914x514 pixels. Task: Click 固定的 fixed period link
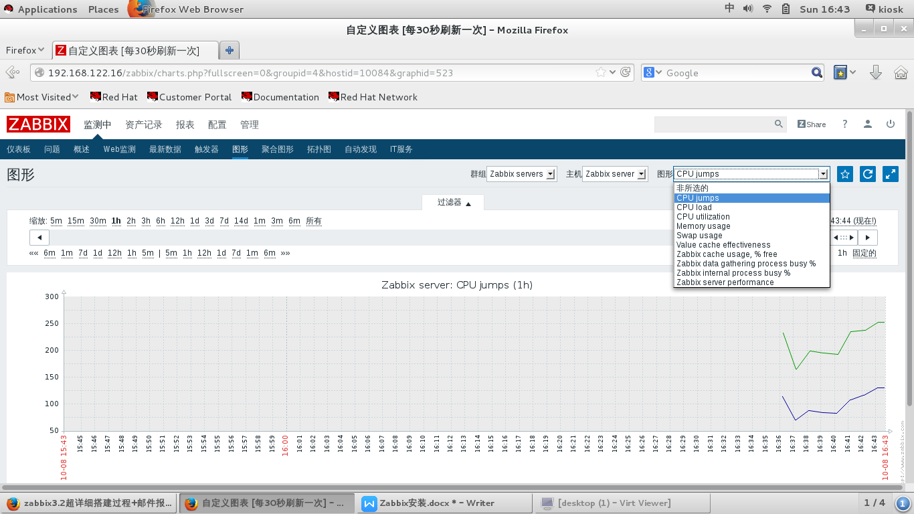pyautogui.click(x=864, y=253)
